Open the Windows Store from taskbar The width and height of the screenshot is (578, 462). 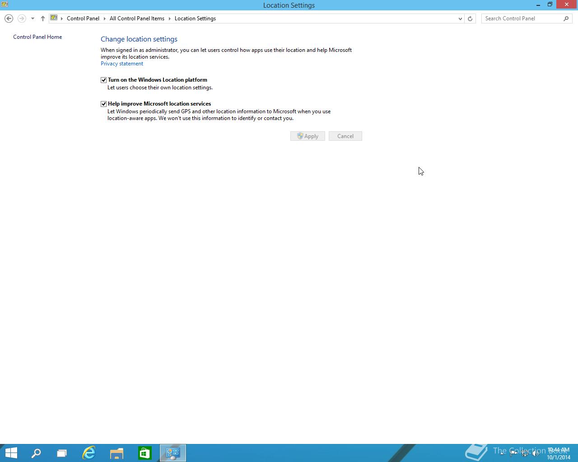click(145, 453)
